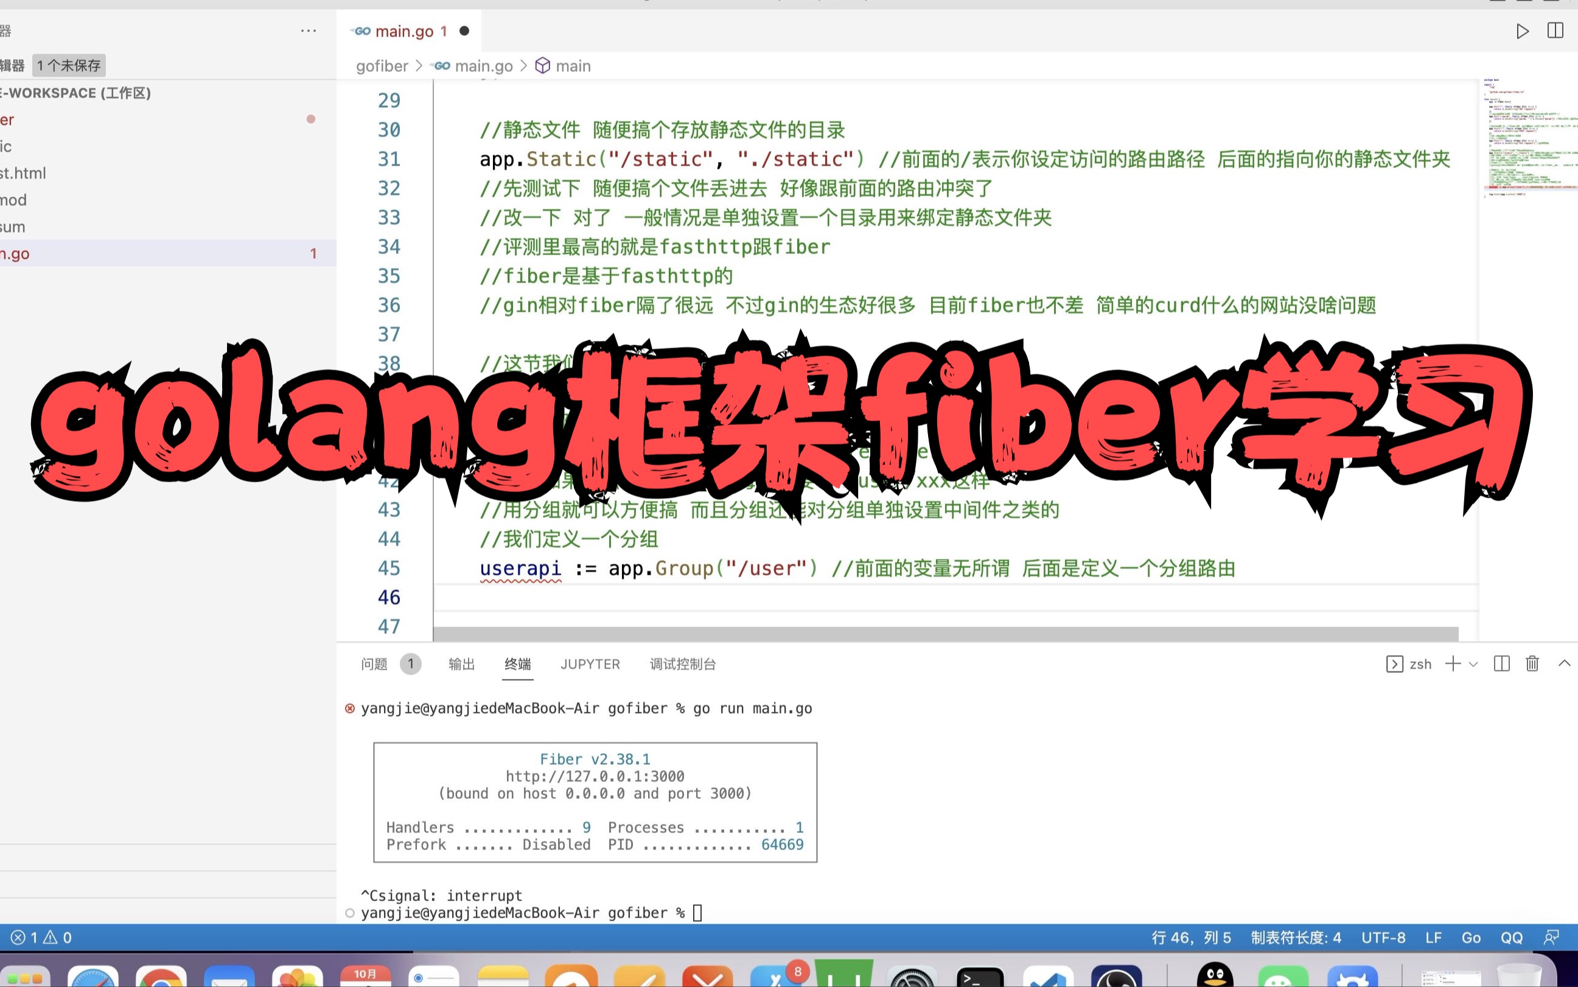Click Go language mode in status bar
The image size is (1578, 987).
[1472, 938]
